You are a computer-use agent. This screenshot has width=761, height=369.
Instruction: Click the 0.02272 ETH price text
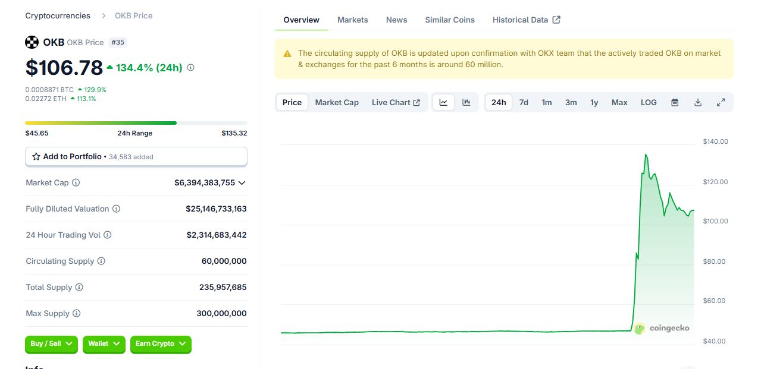pos(46,99)
